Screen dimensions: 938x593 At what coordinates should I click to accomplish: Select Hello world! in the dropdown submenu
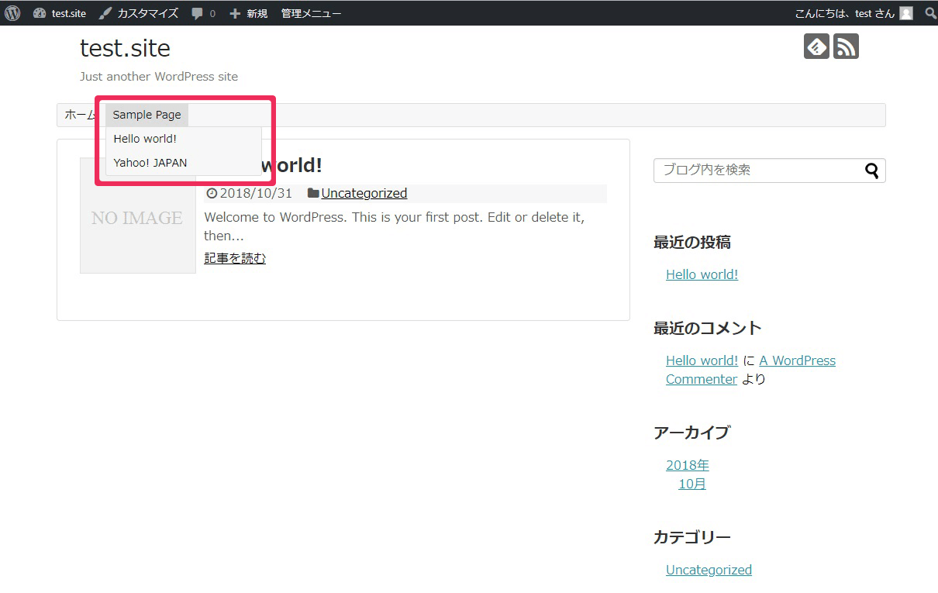145,140
